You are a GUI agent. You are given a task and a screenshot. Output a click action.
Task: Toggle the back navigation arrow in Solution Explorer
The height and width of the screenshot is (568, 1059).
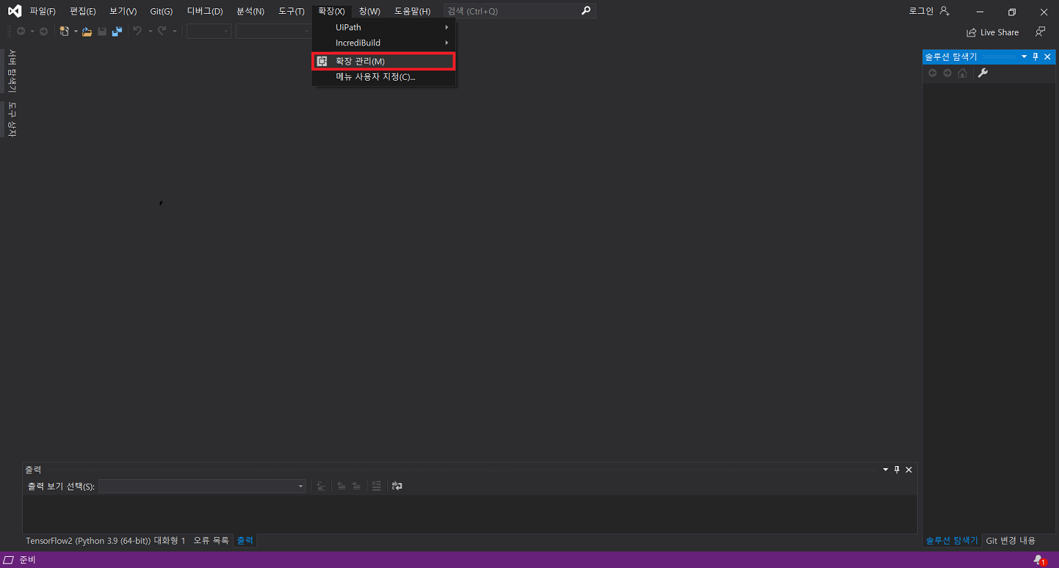tap(933, 72)
